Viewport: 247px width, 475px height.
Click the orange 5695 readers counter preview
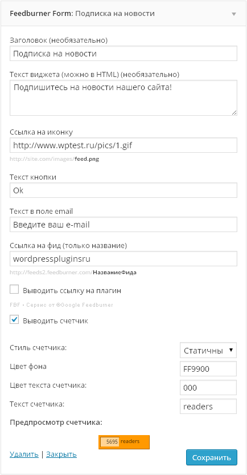coord(124,442)
